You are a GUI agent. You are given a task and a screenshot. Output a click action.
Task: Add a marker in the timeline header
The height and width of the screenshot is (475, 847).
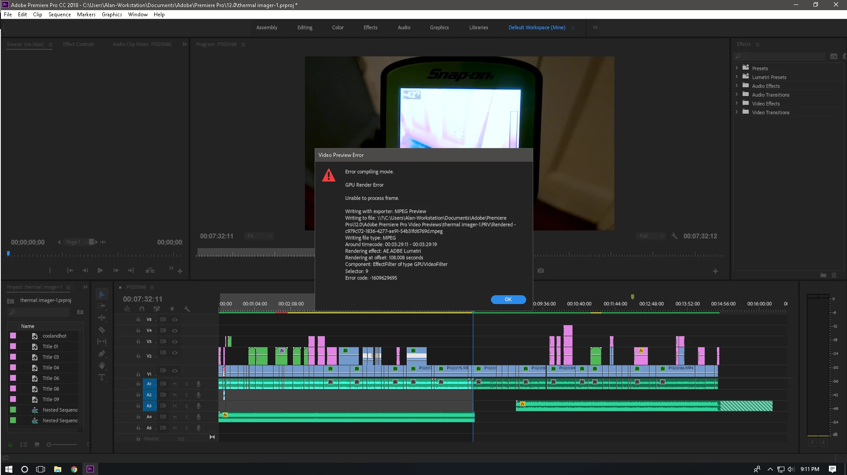pyautogui.click(x=172, y=309)
